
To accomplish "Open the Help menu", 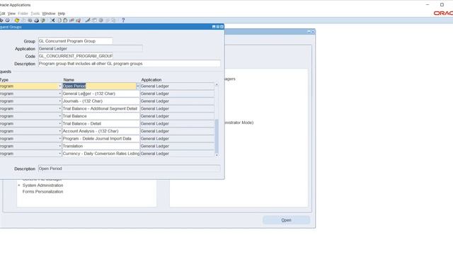I will [62, 13].
